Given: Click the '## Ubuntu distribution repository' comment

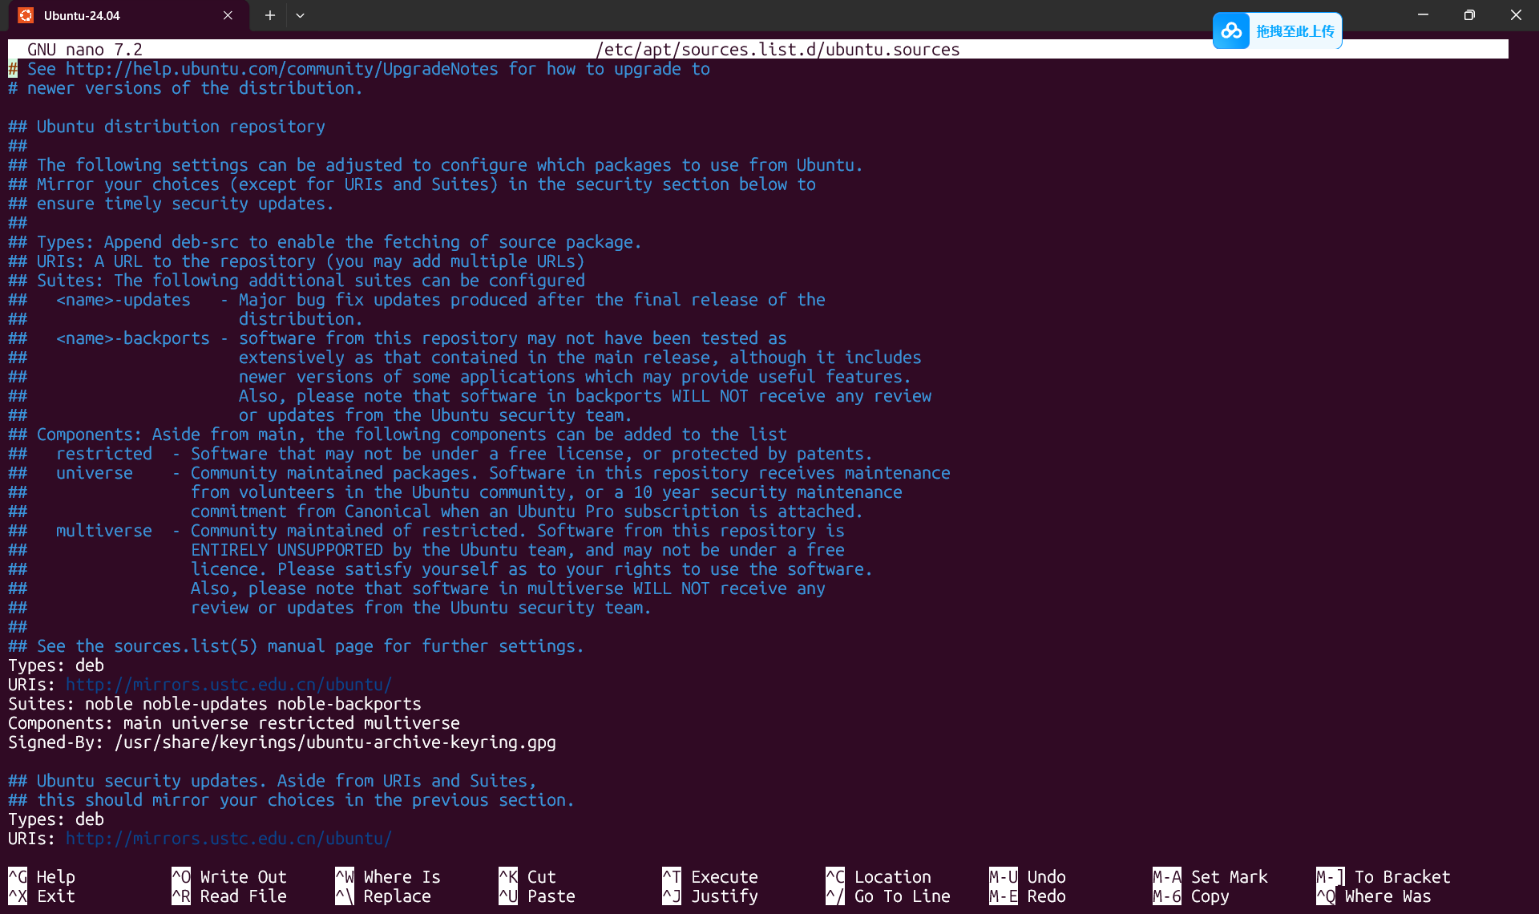Looking at the screenshot, I should tap(167, 127).
